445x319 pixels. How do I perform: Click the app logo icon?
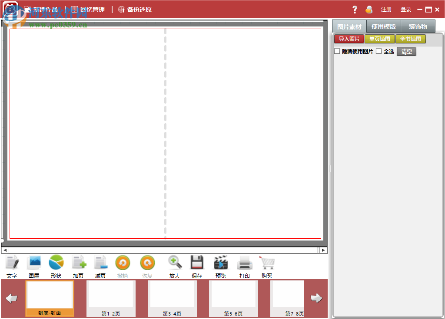10,10
